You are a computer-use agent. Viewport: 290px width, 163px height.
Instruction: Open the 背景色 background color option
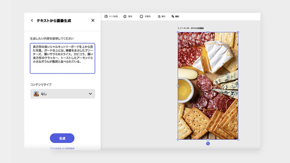145,16
